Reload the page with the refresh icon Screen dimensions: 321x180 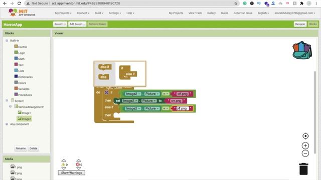point(19,3)
